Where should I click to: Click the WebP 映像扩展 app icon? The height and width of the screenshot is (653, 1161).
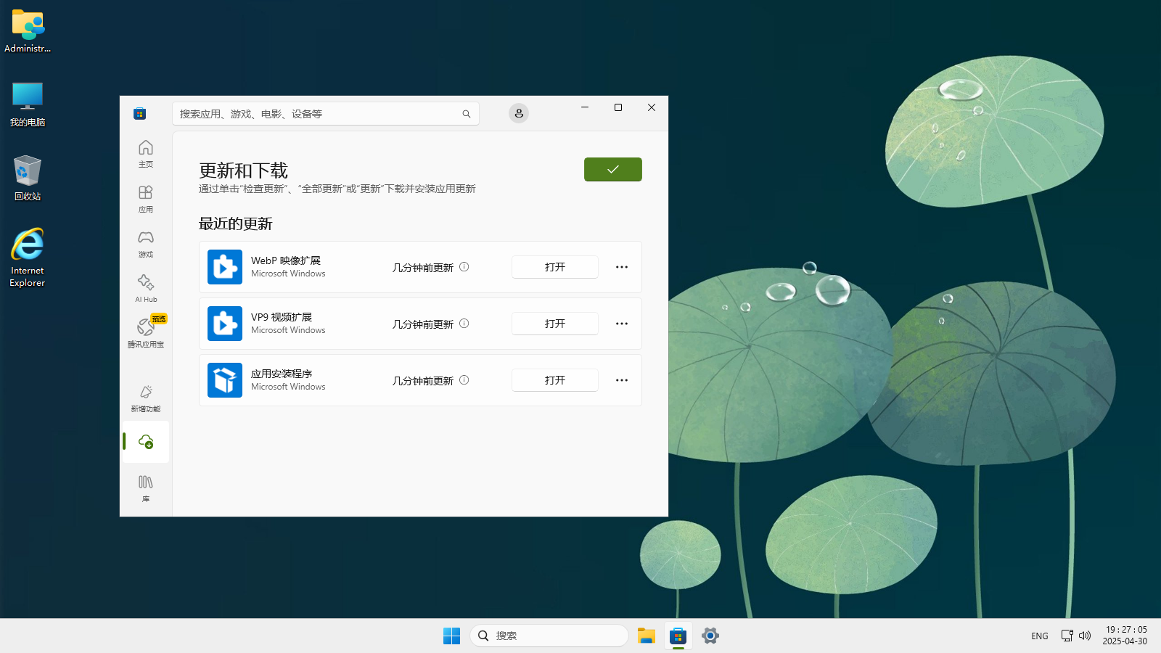(x=225, y=267)
